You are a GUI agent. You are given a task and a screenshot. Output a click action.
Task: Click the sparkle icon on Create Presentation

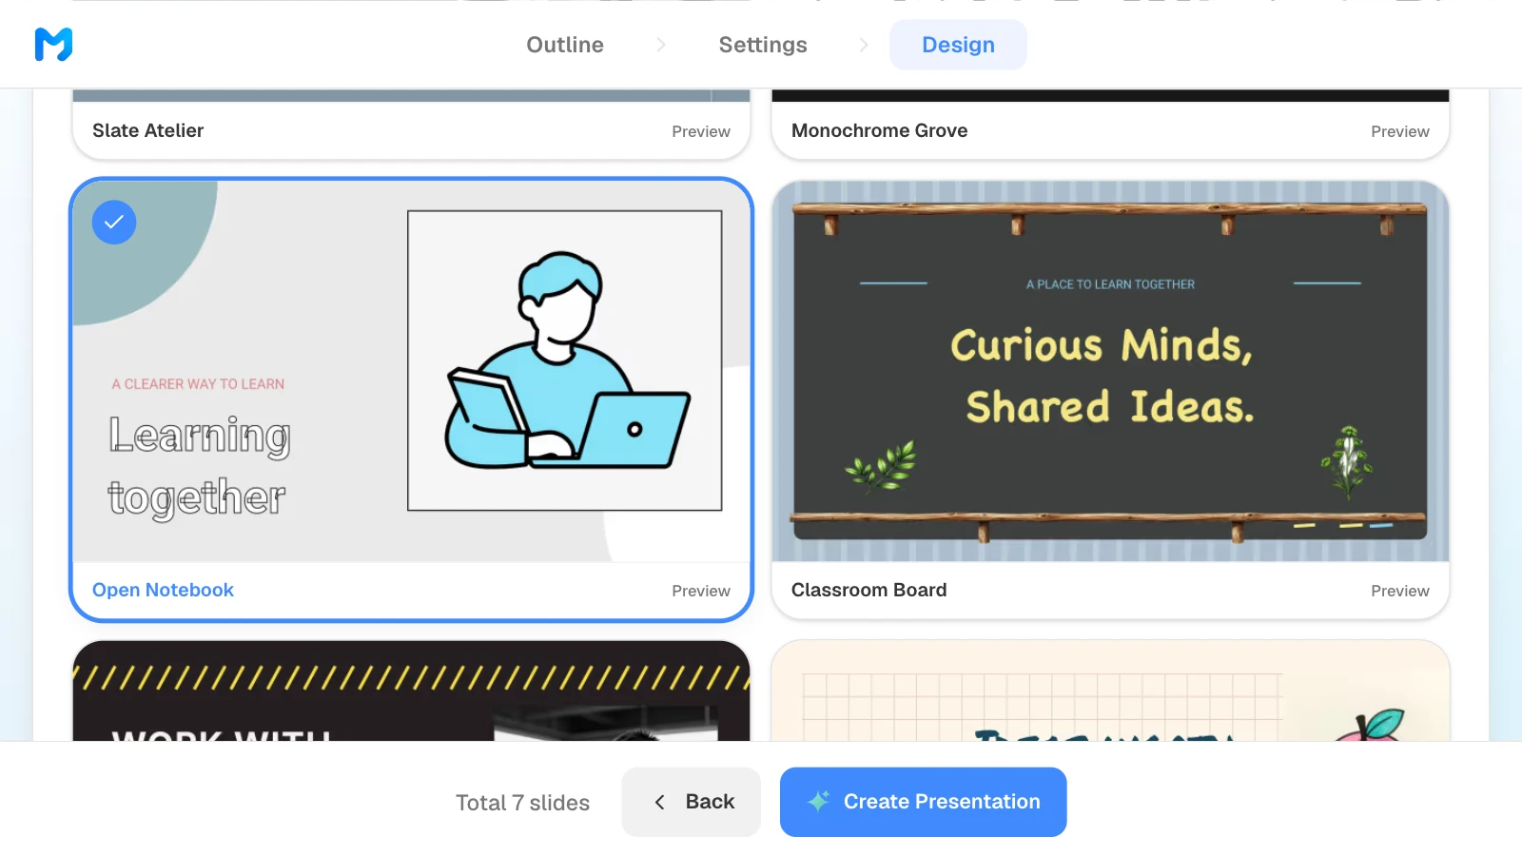click(818, 802)
